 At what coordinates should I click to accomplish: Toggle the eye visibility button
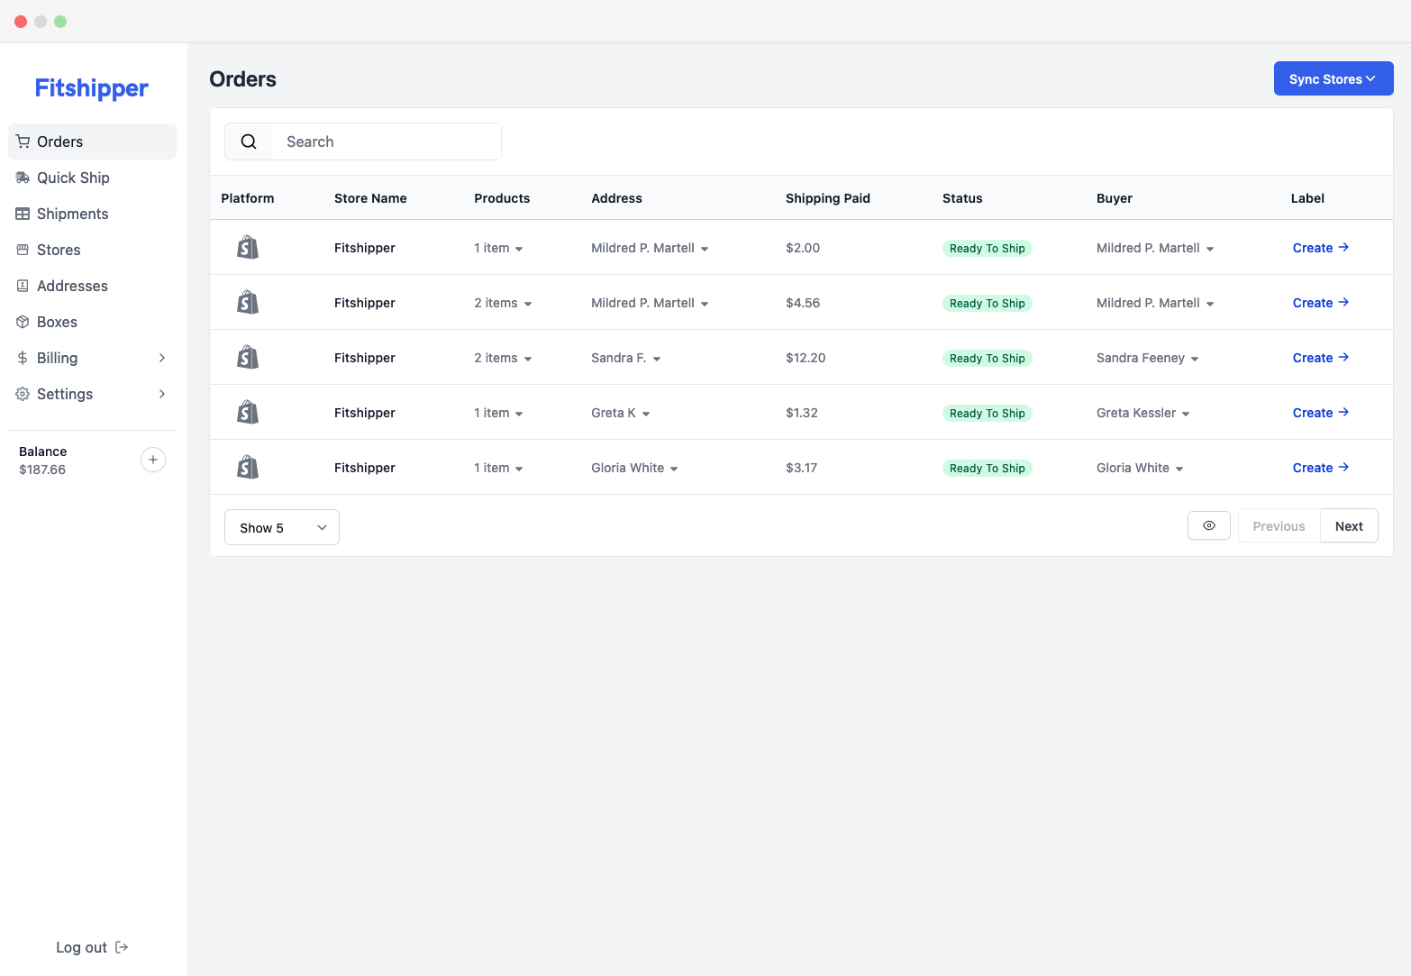(x=1209, y=525)
